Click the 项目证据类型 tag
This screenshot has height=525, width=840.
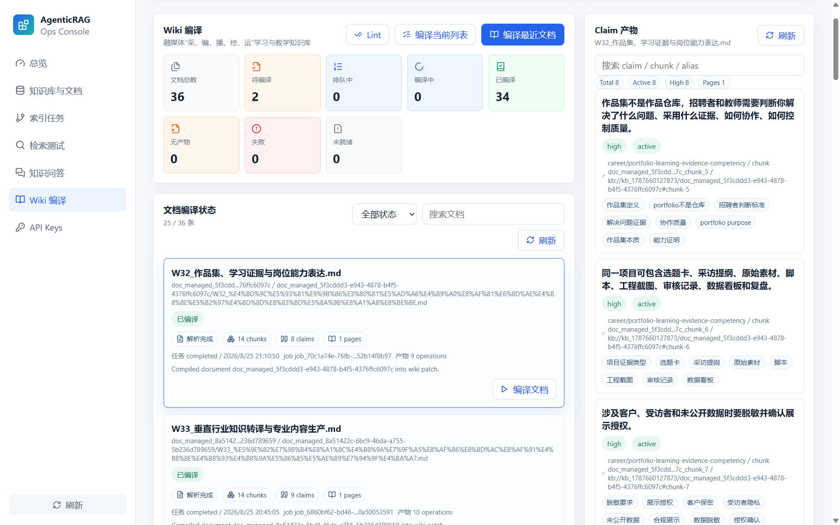626,362
